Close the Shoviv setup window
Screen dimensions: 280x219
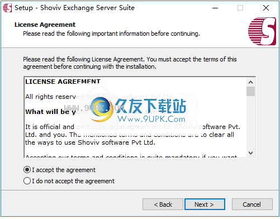[x=266, y=8]
